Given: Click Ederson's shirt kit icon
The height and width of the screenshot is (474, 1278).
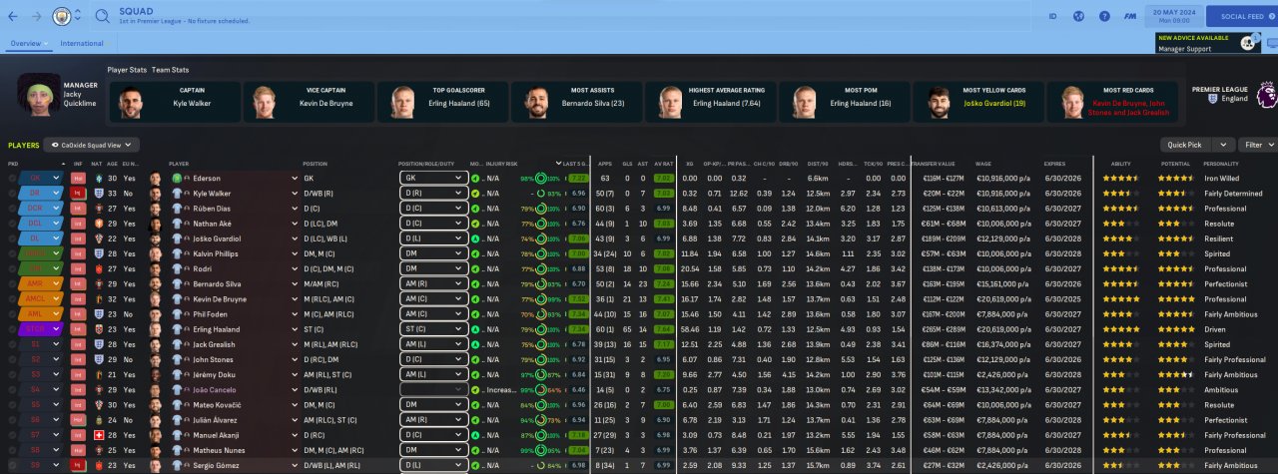Looking at the screenshot, I should point(175,178).
